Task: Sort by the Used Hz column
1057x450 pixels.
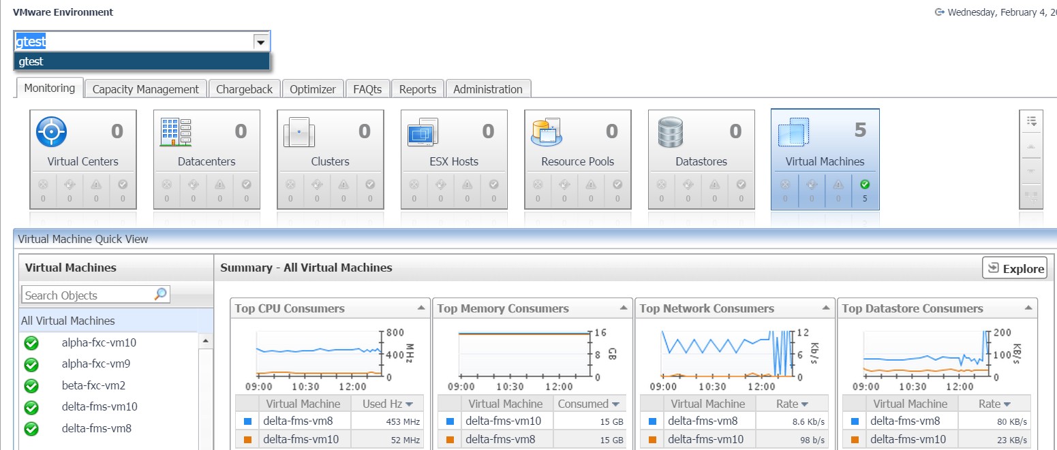Action: pos(388,404)
